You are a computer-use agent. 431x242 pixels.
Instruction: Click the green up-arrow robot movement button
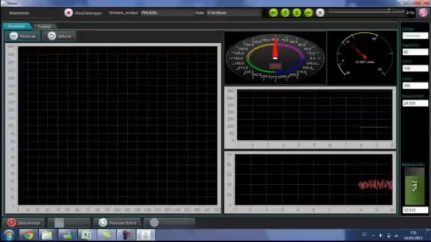pos(285,13)
